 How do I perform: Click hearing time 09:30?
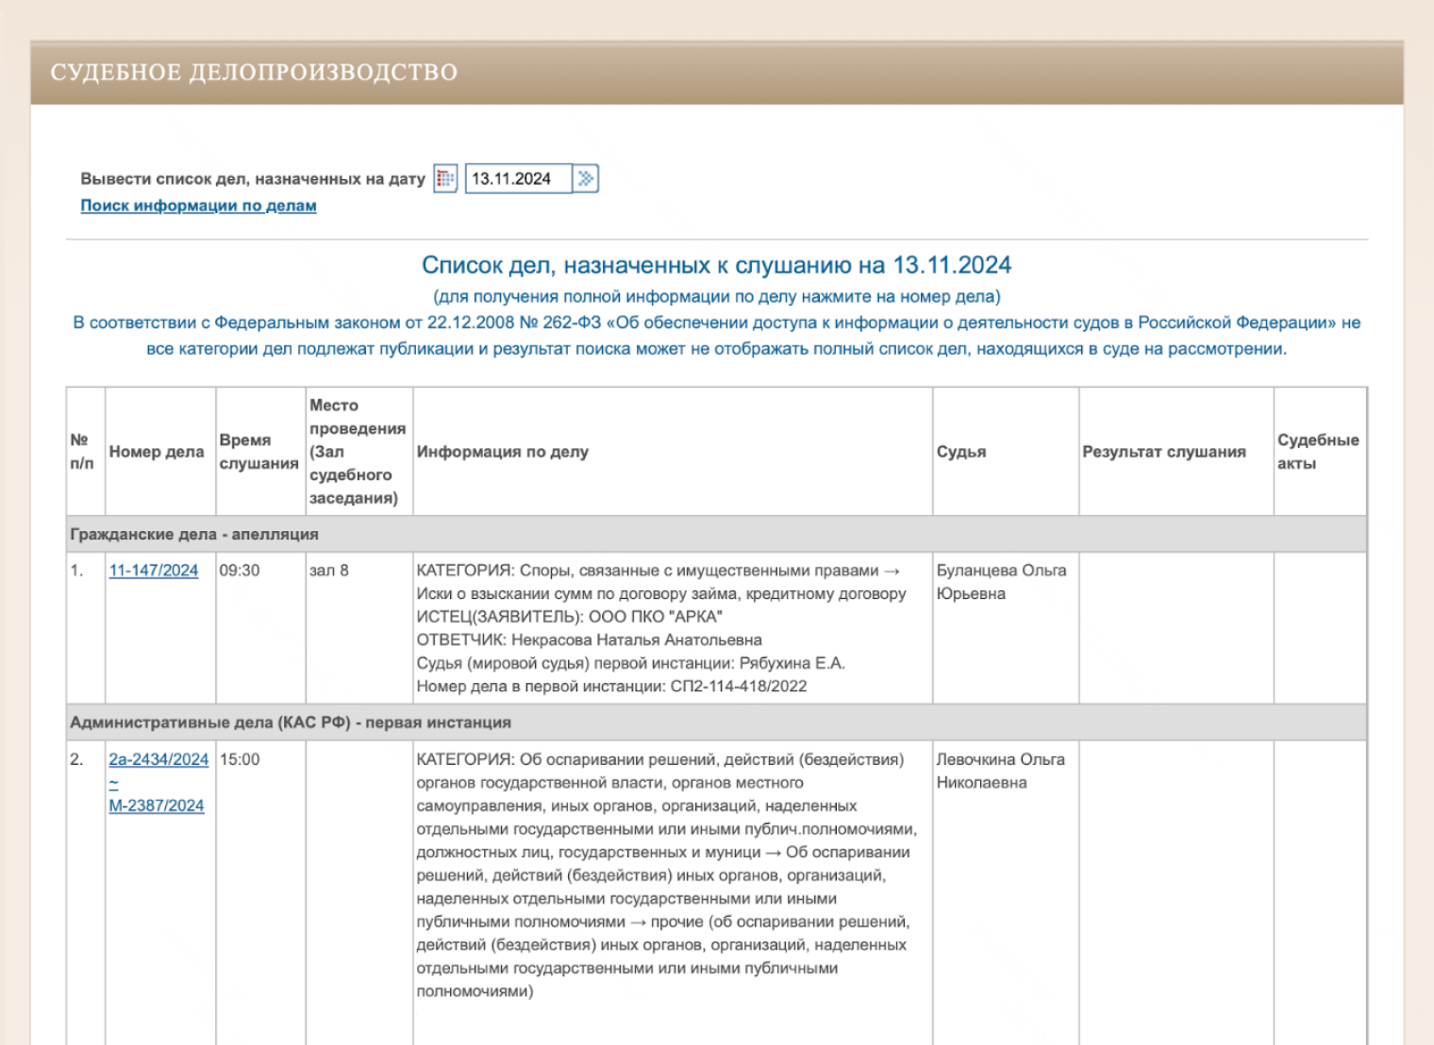coord(240,571)
